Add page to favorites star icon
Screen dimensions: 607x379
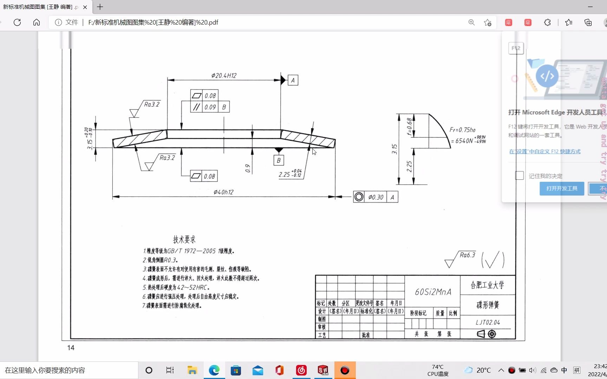point(488,22)
